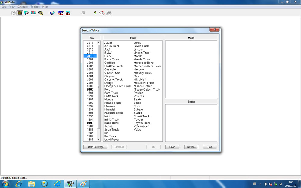
Task: Click the network signal bars tray icon
Action: pos(281,184)
